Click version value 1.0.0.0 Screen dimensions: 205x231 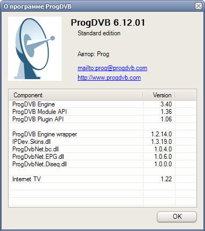[x=163, y=164]
